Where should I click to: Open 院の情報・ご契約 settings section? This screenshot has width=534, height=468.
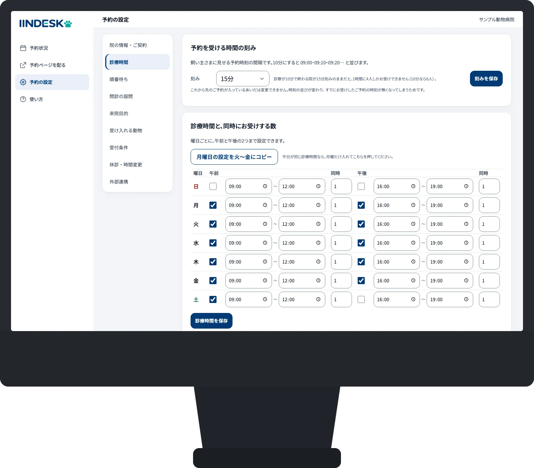point(138,45)
